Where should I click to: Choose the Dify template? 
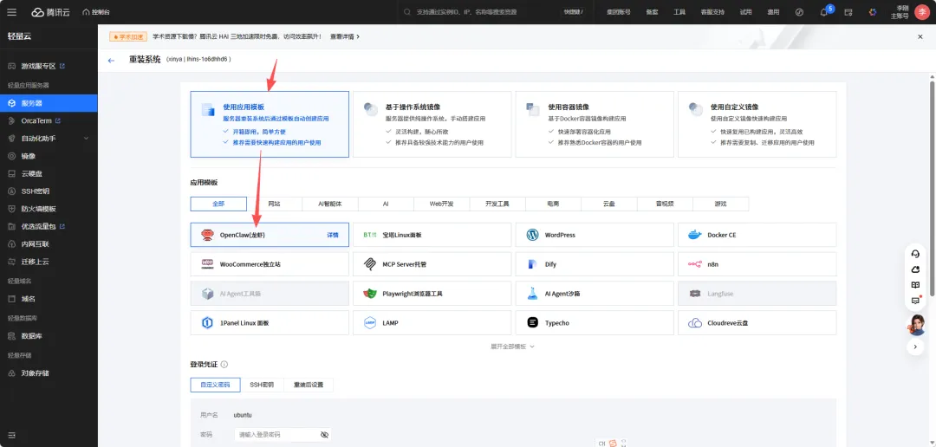point(595,264)
